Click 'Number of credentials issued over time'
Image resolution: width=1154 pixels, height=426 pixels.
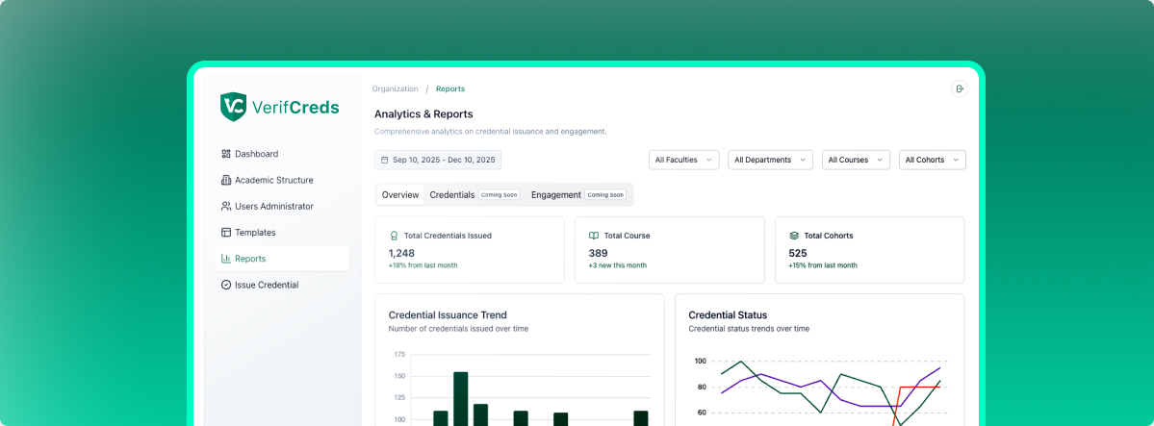pyautogui.click(x=458, y=329)
